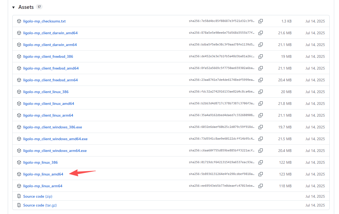Download ligolo-mp_client_windows_amd64.exe

(55, 139)
